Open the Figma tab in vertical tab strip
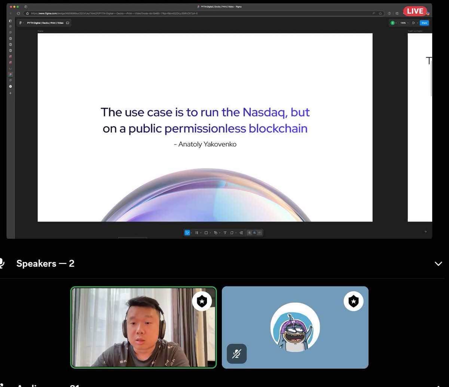The width and height of the screenshot is (449, 387). point(10,74)
